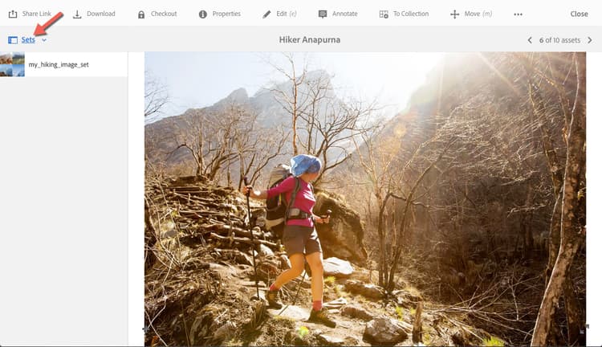Open Properties via the info icon
This screenshot has width=602, height=347.
[x=203, y=14]
